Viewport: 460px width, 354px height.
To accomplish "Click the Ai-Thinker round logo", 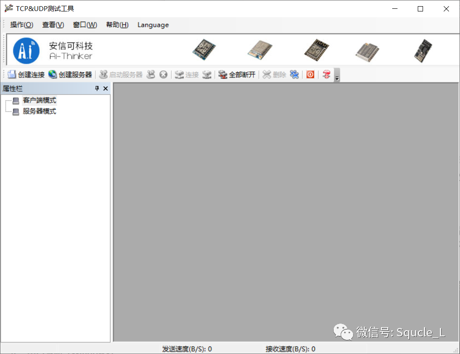I will pos(26,51).
